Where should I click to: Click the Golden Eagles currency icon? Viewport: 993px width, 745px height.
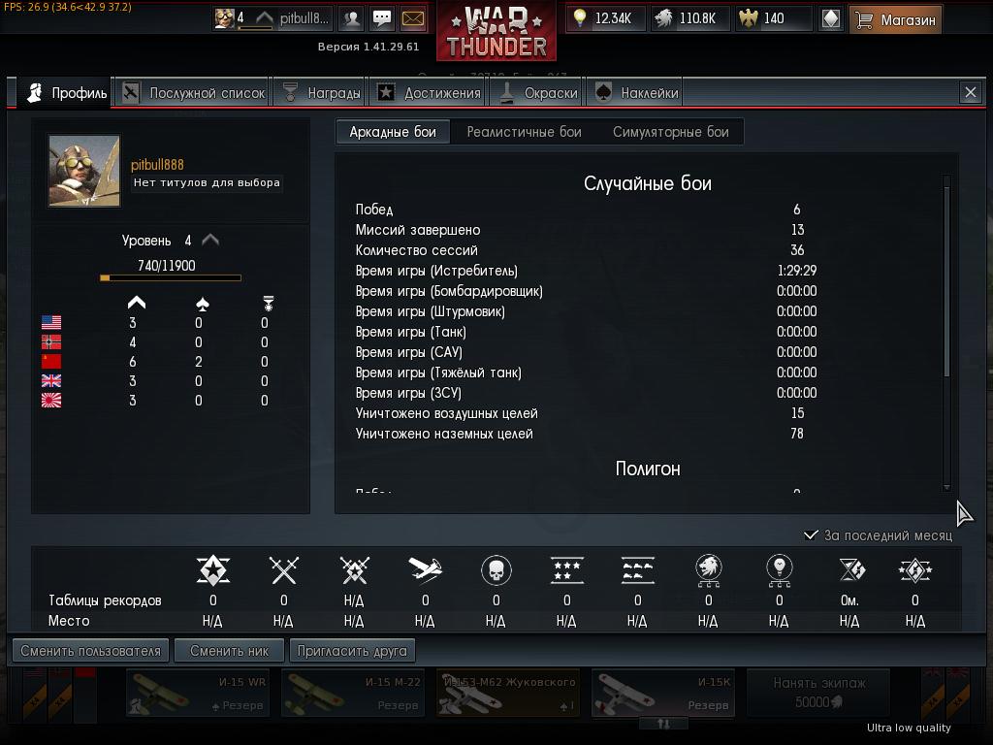749,18
